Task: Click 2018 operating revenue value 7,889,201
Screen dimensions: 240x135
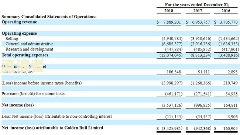Action: [x=172, y=22]
